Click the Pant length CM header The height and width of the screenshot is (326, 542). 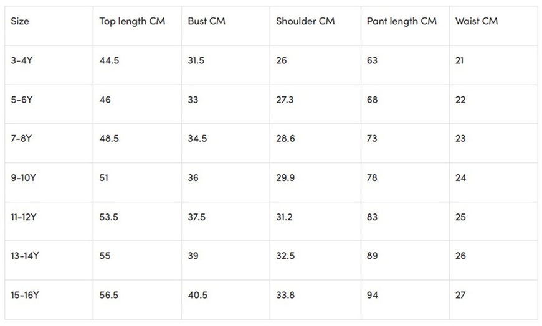point(401,21)
